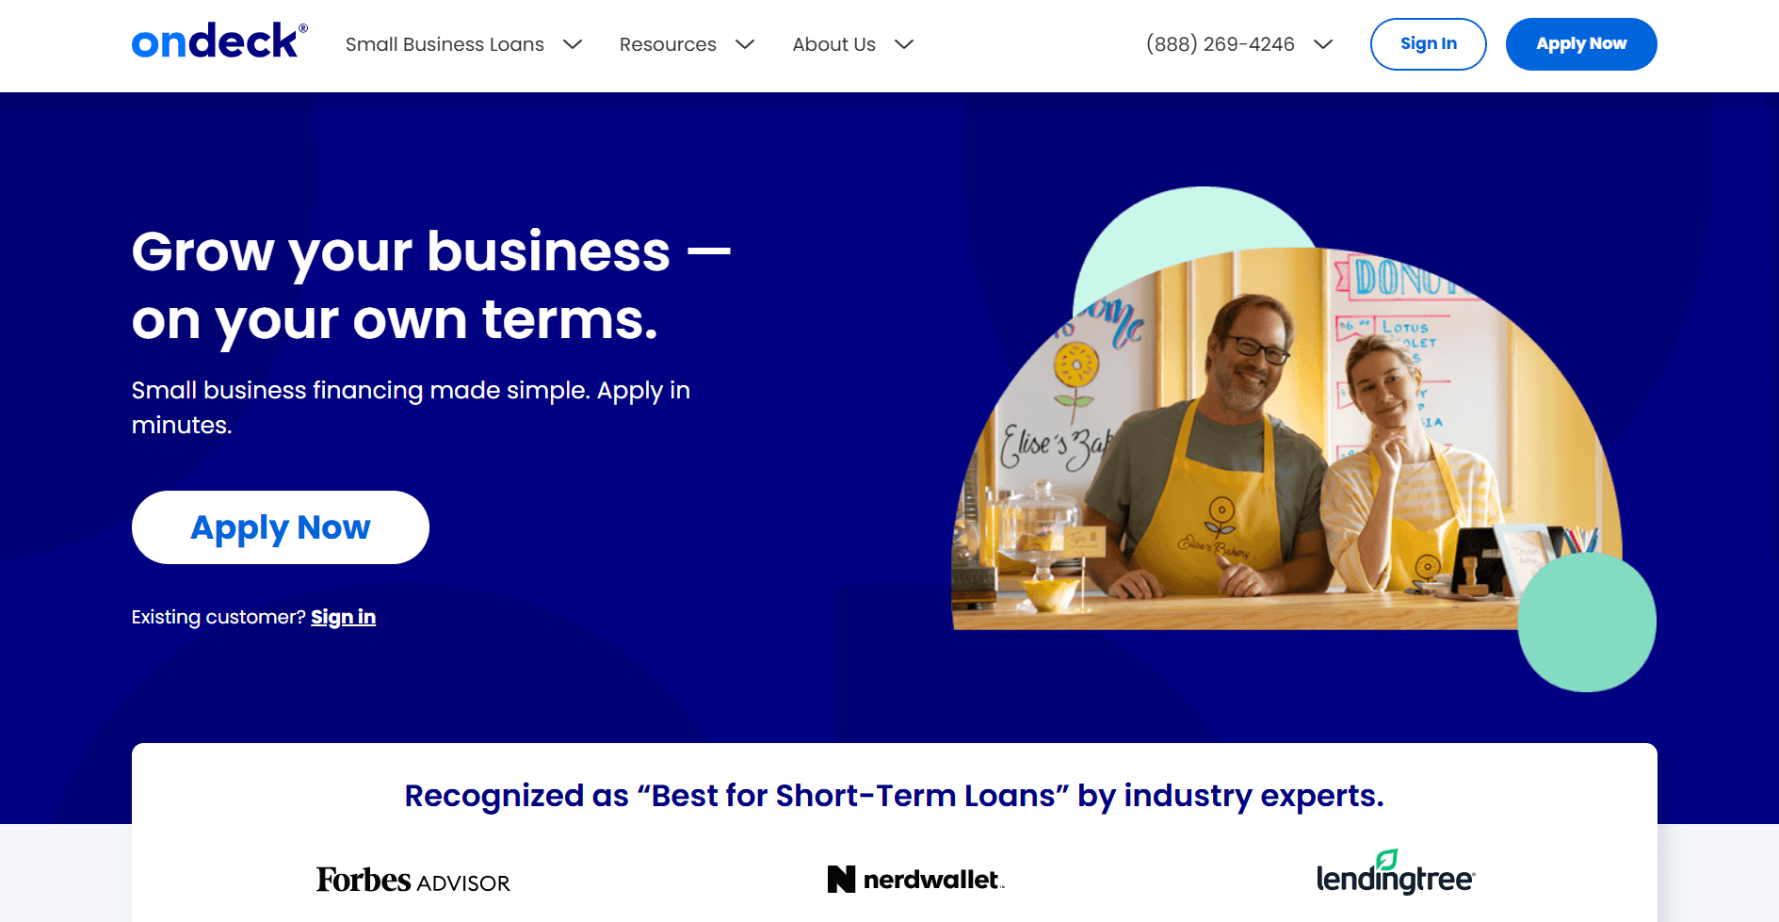
Task: Click the OnDeck logo
Action: point(218,42)
